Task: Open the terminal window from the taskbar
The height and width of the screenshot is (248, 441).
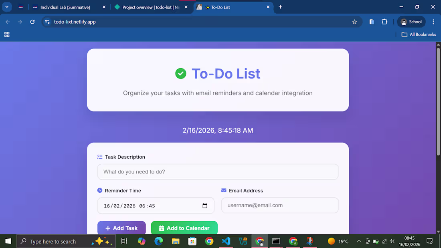Action: coord(276,241)
